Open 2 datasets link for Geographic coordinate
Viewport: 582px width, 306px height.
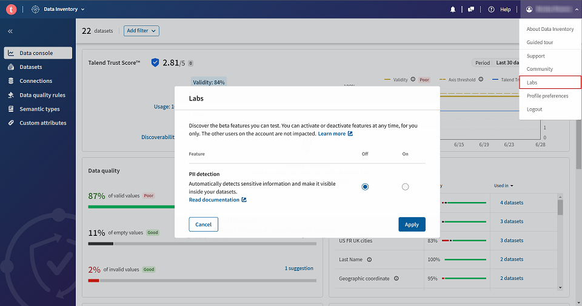click(x=512, y=278)
